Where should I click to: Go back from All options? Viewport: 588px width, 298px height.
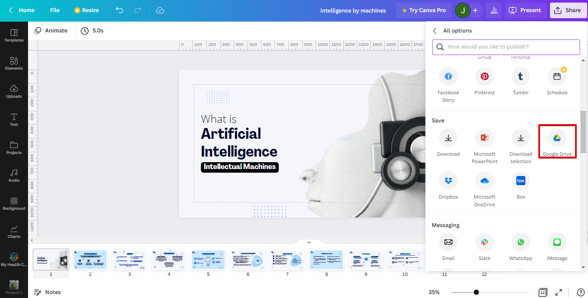click(435, 31)
